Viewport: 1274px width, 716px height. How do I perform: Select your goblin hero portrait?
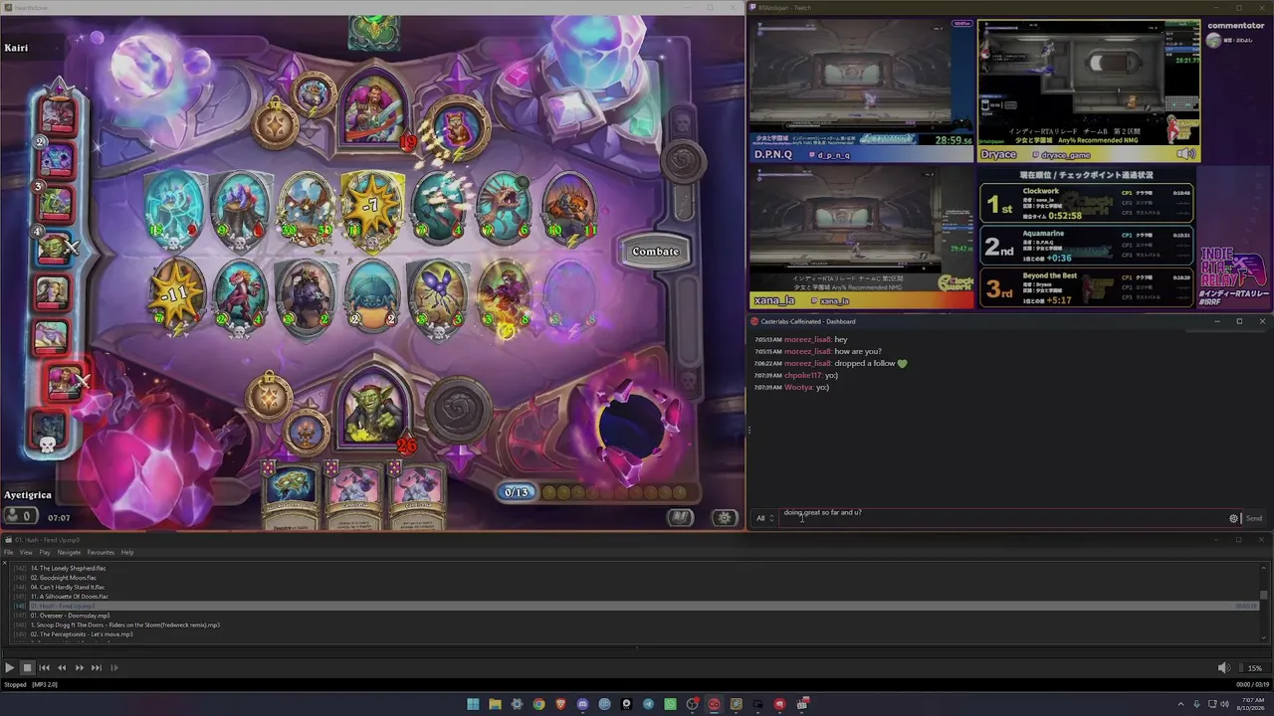[x=374, y=410]
